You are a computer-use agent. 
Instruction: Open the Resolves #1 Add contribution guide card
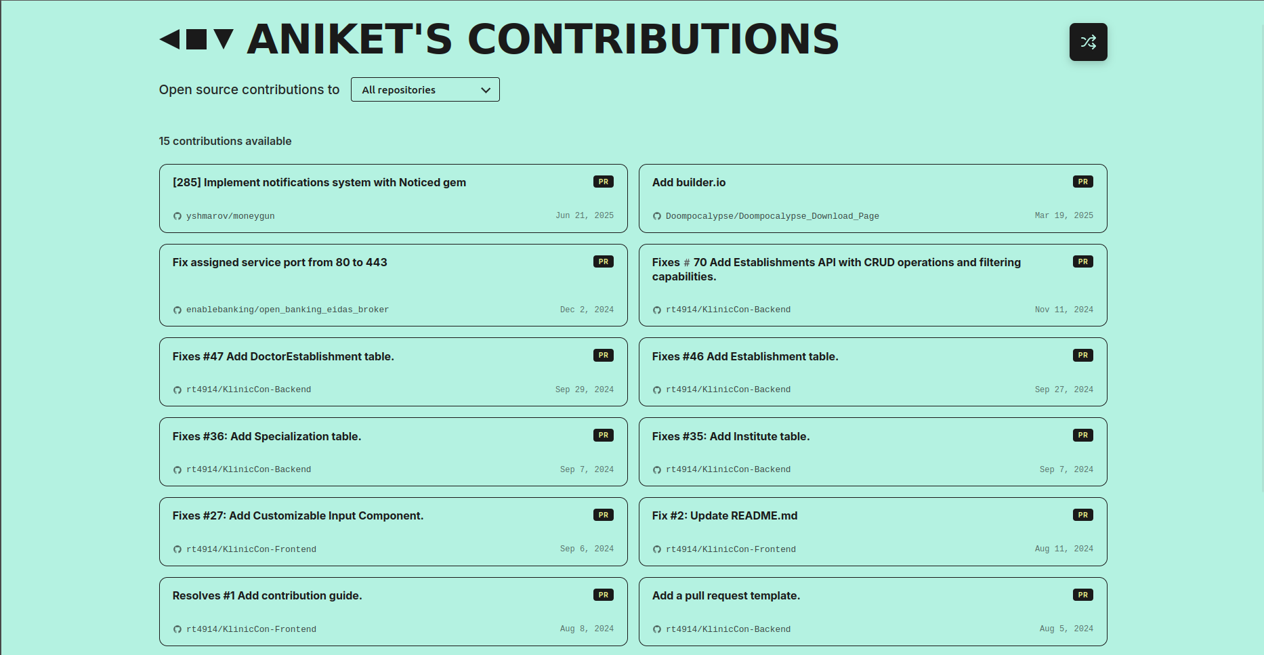(393, 611)
